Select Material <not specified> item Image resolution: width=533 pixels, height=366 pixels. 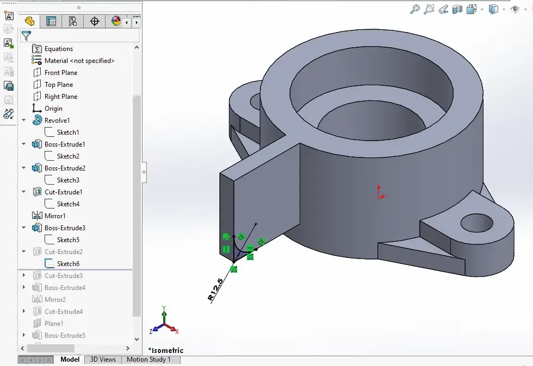coord(73,61)
